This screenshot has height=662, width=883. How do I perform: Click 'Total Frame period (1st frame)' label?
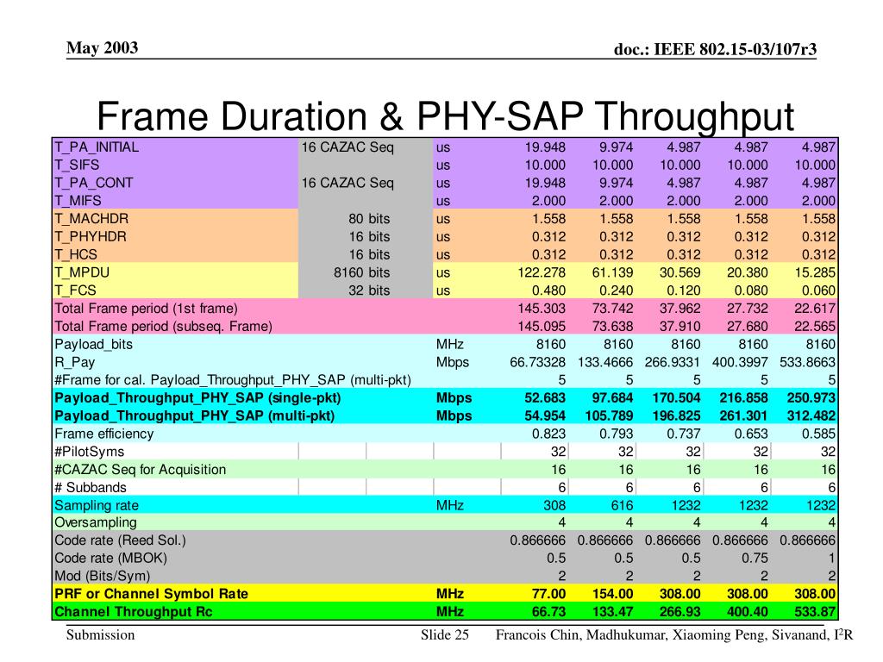click(146, 309)
